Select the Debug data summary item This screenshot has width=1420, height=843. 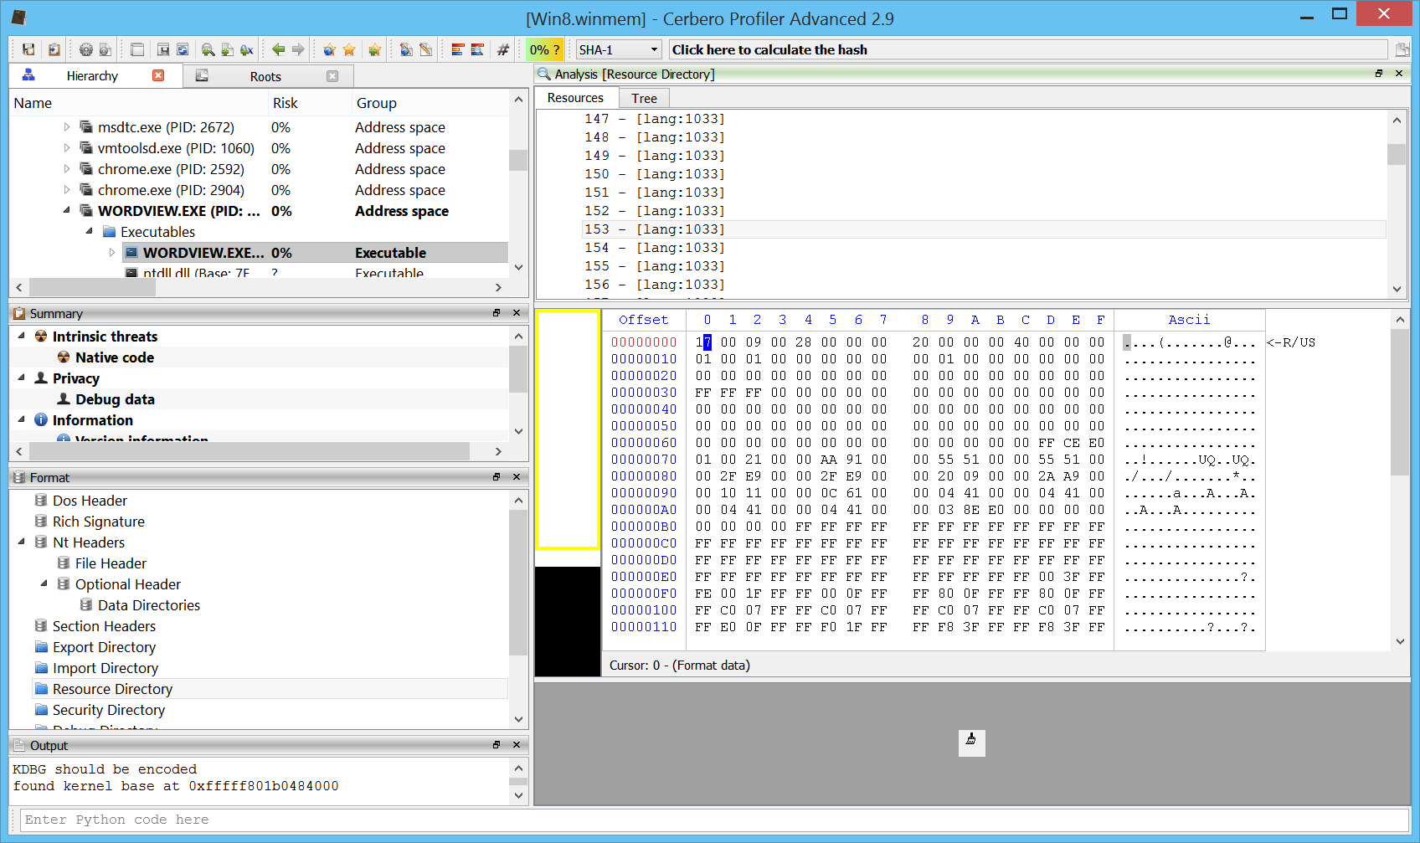[114, 399]
